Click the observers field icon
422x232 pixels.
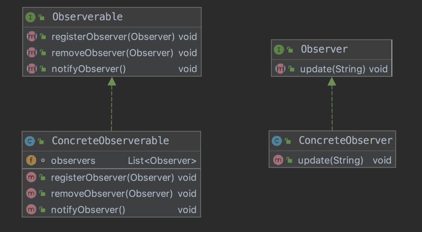[x=31, y=160]
